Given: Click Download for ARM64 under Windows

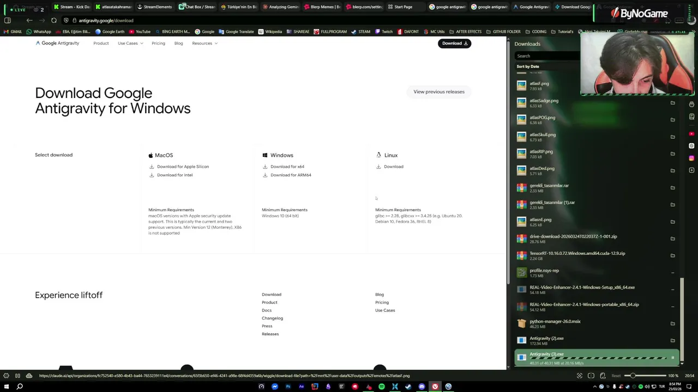Looking at the screenshot, I should point(287,175).
